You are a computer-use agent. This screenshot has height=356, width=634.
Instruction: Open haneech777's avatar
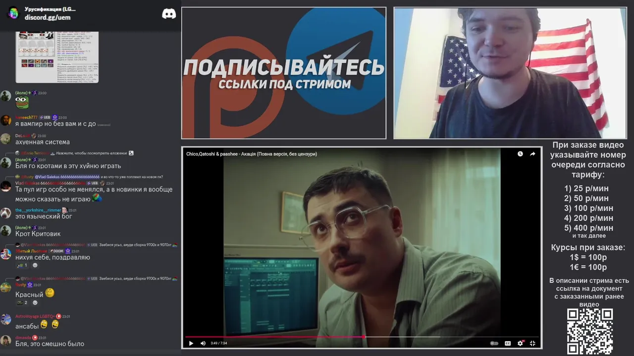(x=5, y=121)
